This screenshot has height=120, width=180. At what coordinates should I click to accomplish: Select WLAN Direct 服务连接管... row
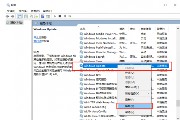pos(124,116)
